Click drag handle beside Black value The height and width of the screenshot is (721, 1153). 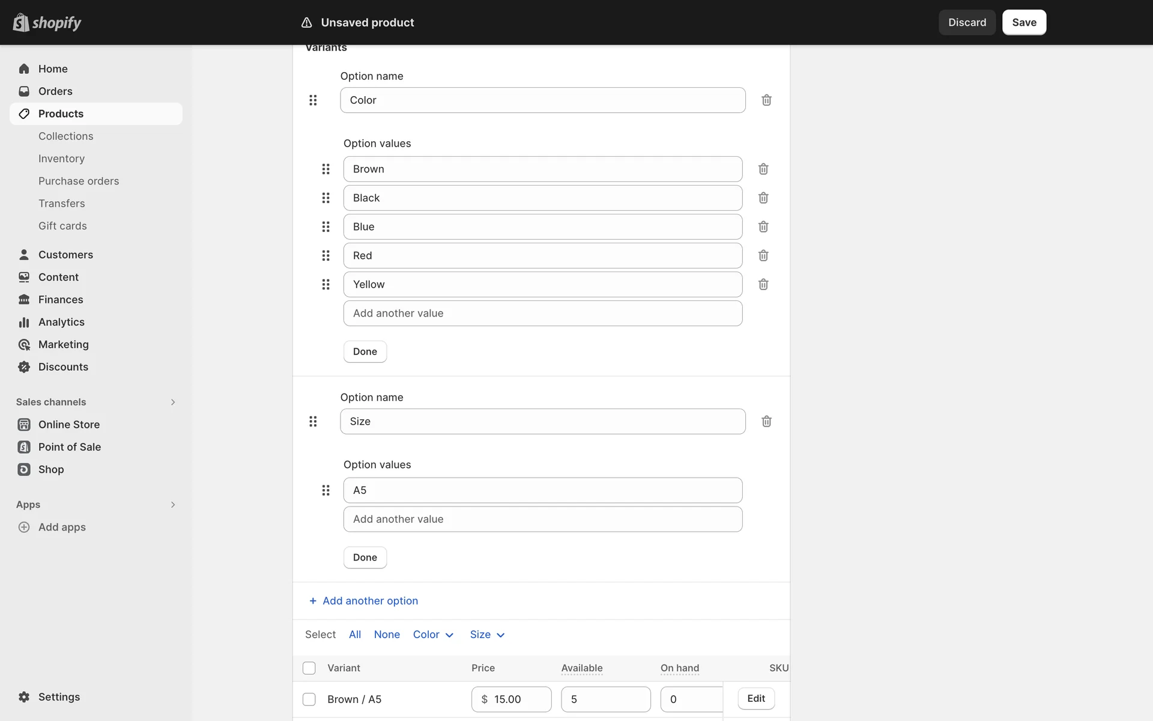click(325, 198)
